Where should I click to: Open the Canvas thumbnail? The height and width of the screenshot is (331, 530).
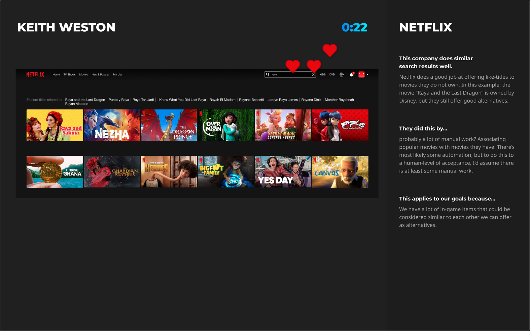pos(340,172)
